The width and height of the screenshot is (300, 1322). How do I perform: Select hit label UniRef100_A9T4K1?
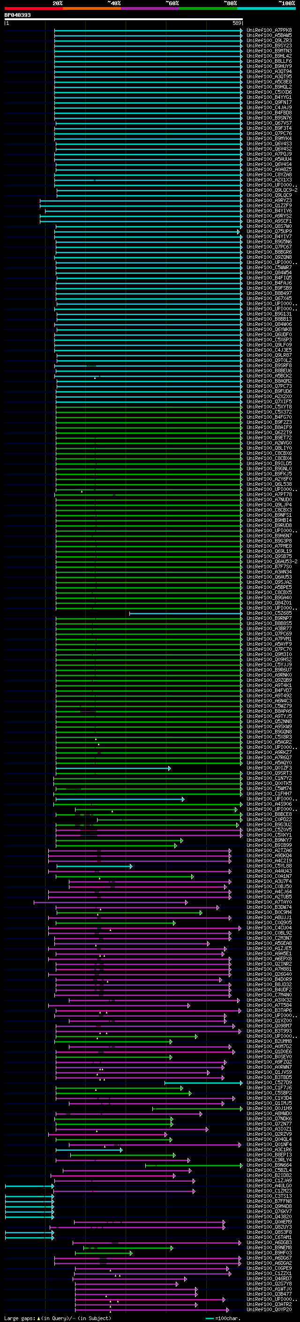click(269, 685)
